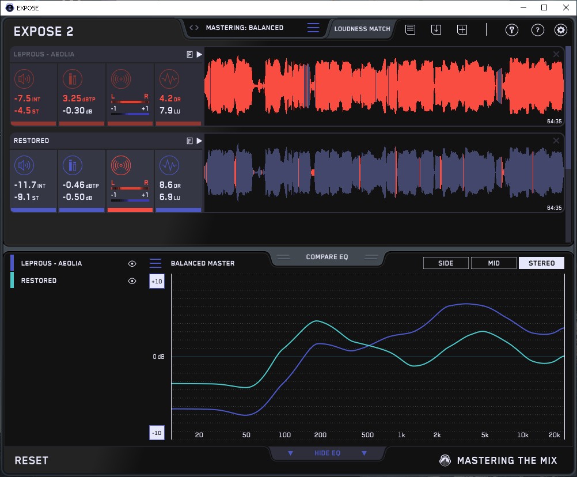Open the settings gear icon

click(x=560, y=30)
